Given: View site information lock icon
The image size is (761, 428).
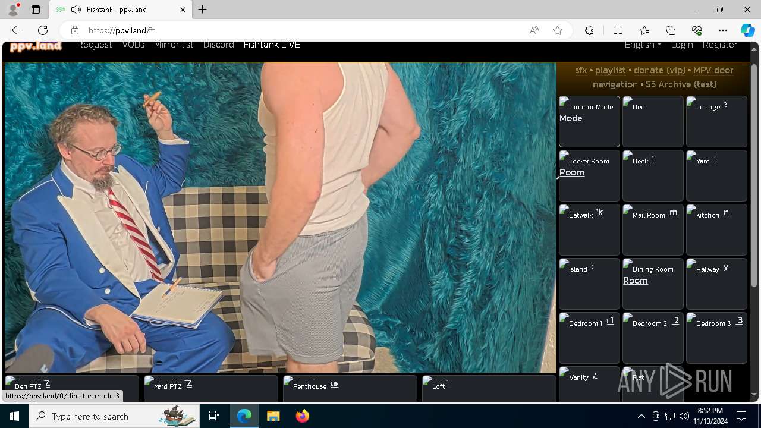Looking at the screenshot, I should point(74,30).
